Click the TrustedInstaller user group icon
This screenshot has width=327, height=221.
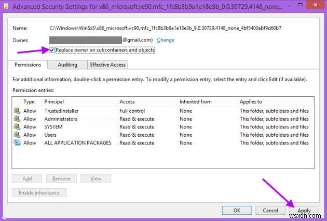point(17,110)
